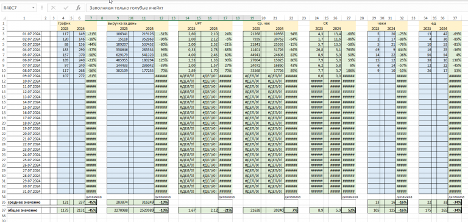Select row header 37
468x222 pixels.
(3, 210)
